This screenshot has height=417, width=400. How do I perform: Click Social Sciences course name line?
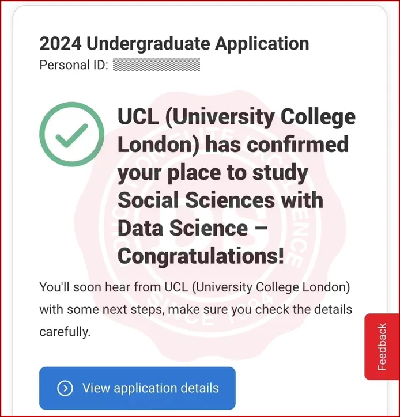pos(220,201)
